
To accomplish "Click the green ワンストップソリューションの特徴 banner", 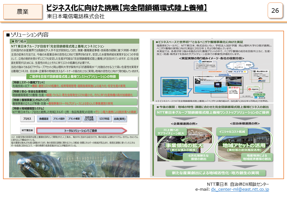I will click(x=73, y=77).
